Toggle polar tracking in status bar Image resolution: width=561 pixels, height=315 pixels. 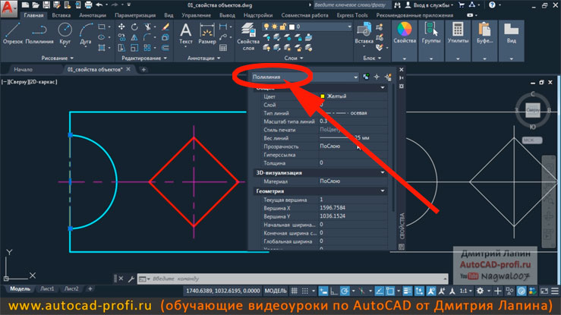coord(345,291)
